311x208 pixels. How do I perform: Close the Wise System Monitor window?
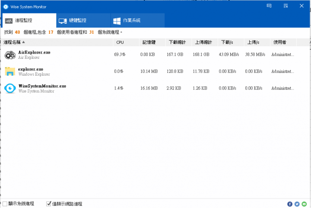coord(301,6)
